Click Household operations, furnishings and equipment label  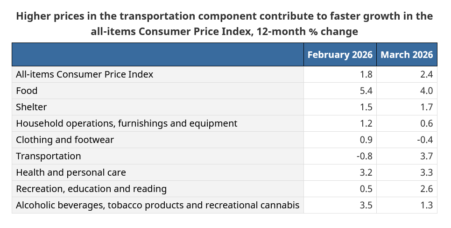tap(127, 123)
